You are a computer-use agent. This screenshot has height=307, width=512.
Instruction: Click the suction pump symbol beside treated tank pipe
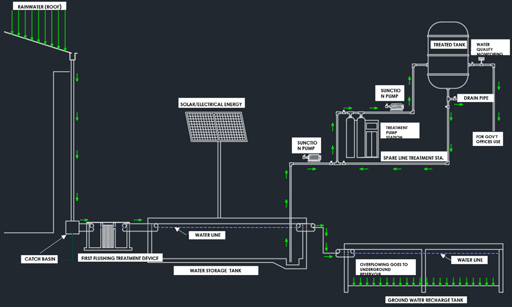[x=394, y=106]
